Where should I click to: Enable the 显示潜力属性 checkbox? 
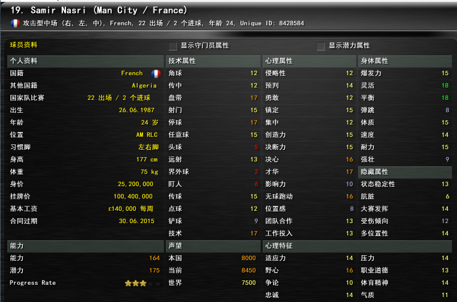click(321, 46)
